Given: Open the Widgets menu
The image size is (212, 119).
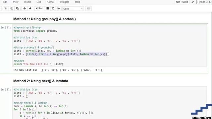Looking at the screenshot, I should 65,2.
